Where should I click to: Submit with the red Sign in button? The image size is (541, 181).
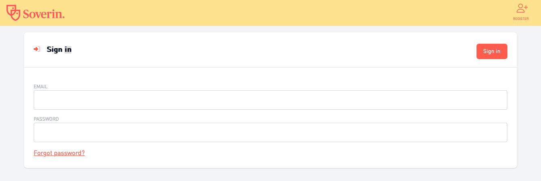[x=492, y=51]
